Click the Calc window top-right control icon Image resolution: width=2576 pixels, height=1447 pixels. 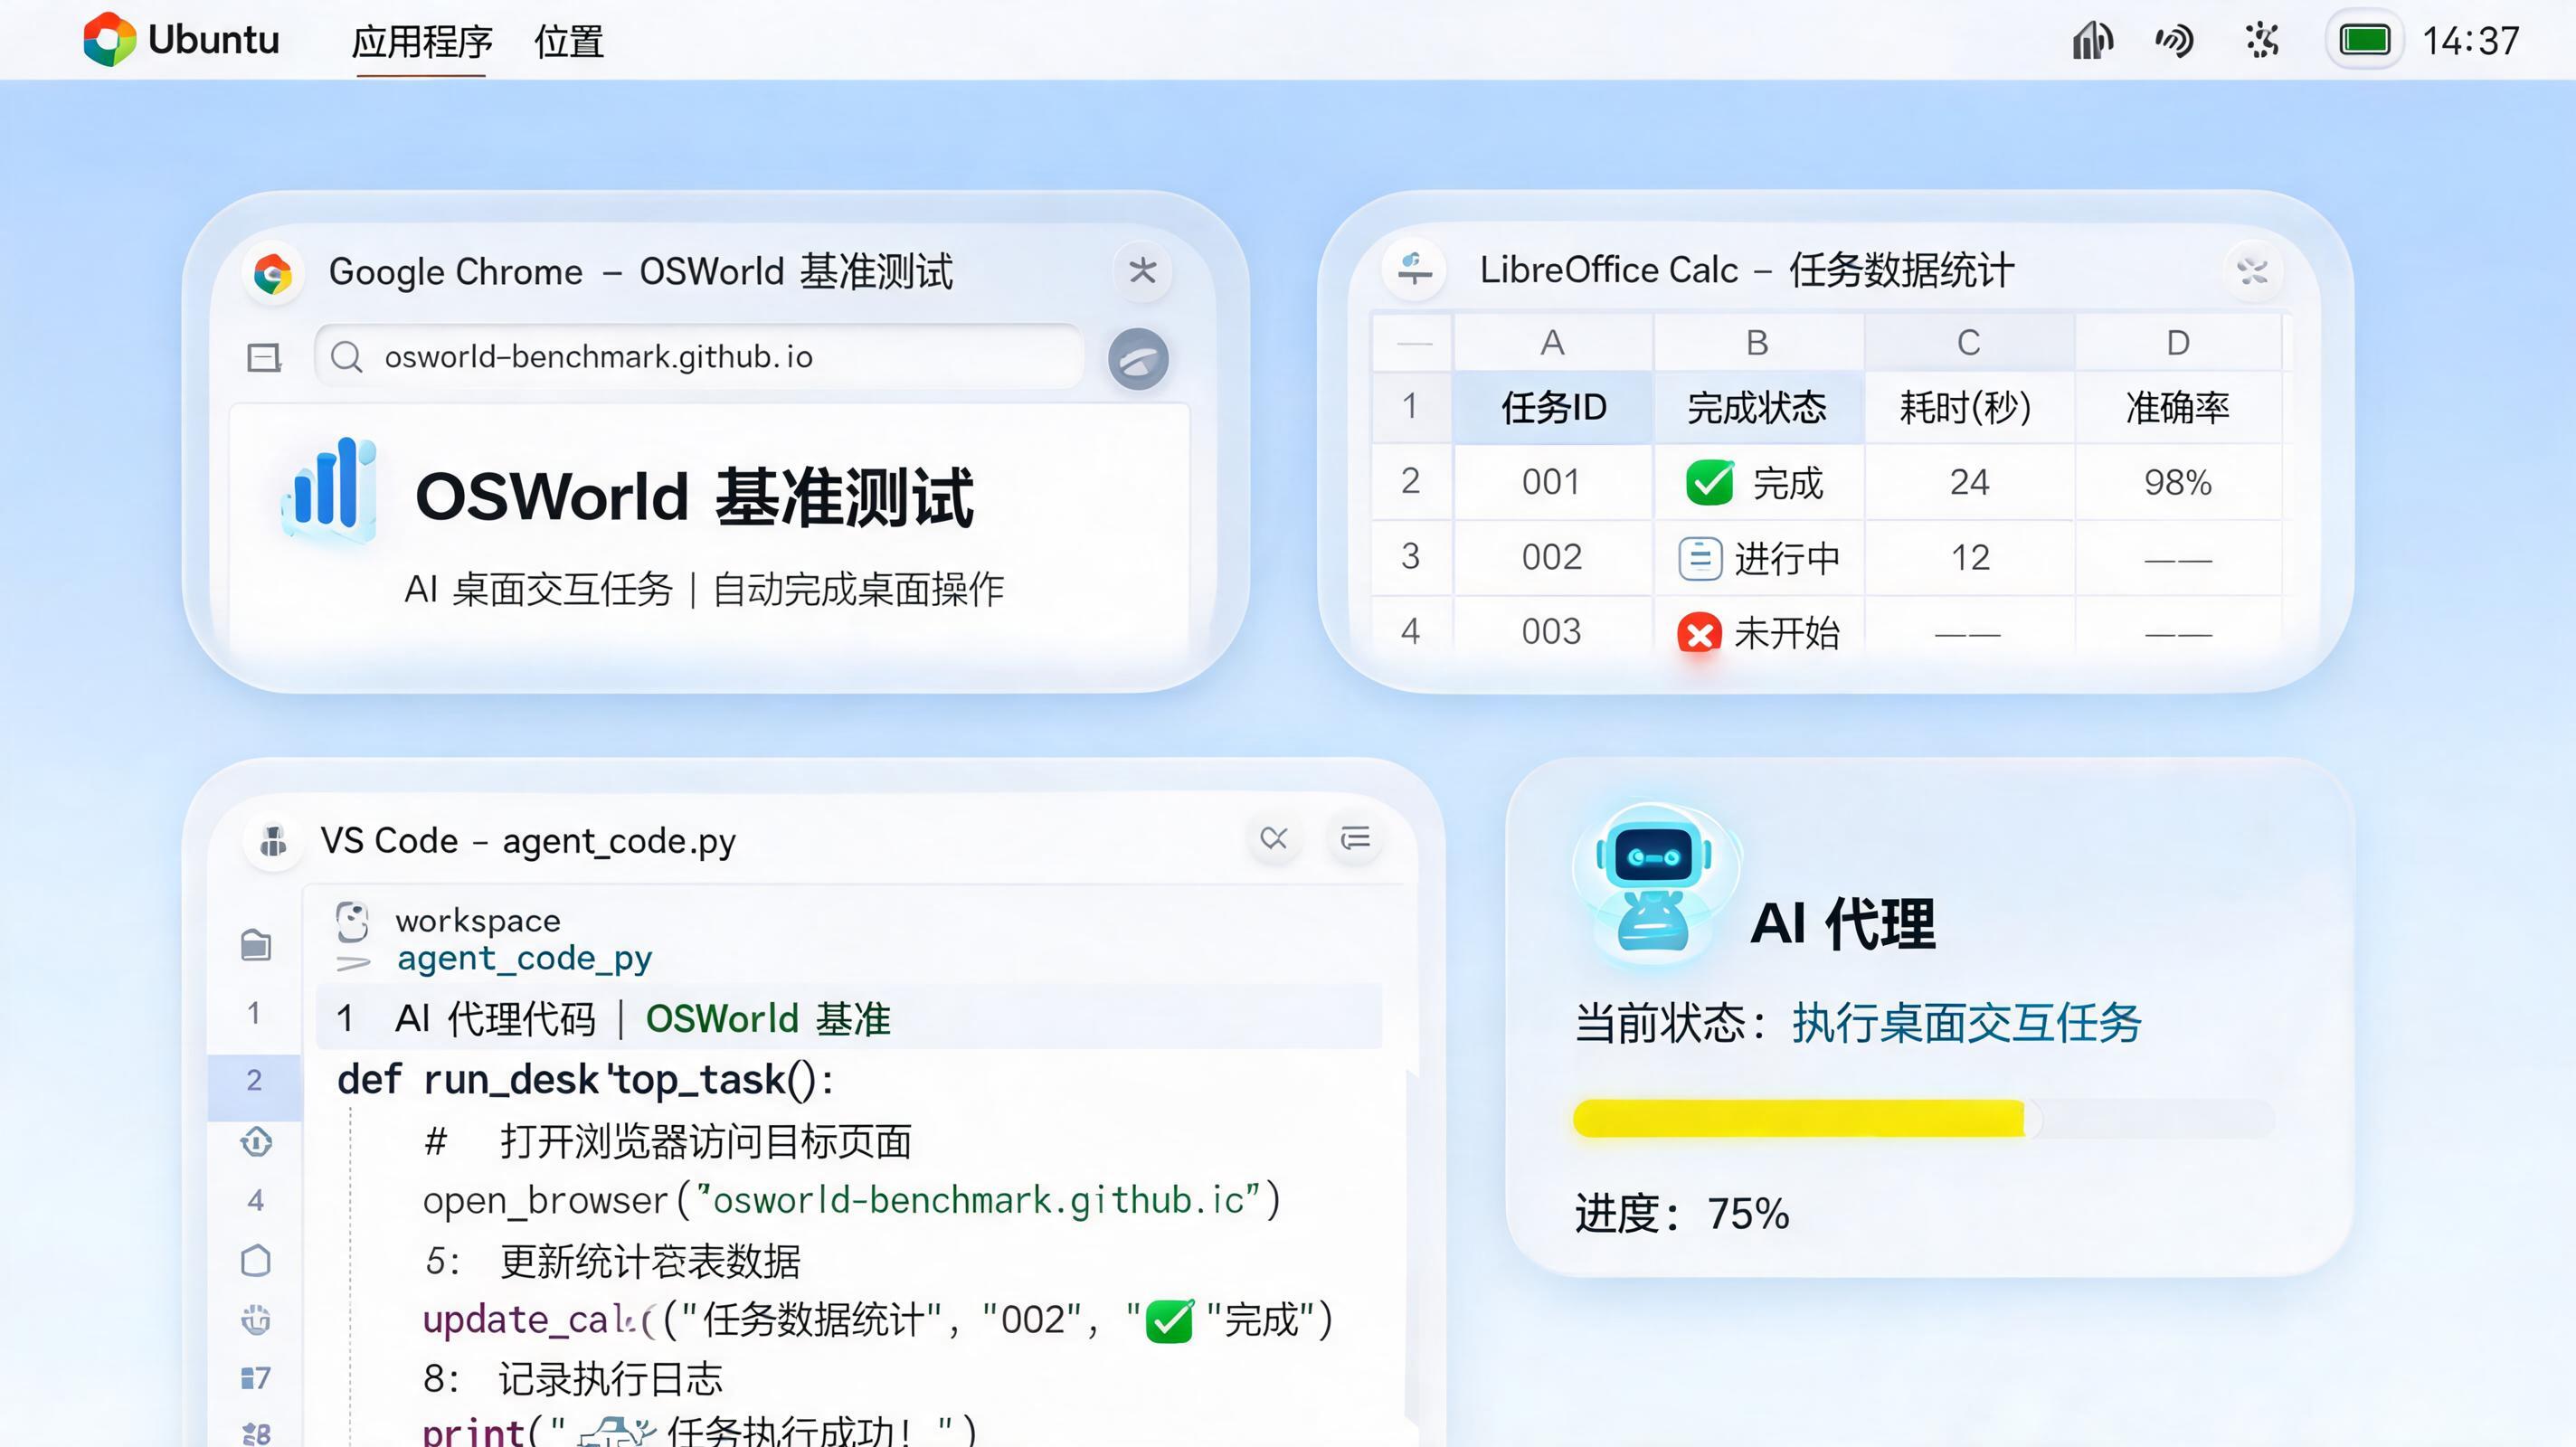click(2252, 271)
